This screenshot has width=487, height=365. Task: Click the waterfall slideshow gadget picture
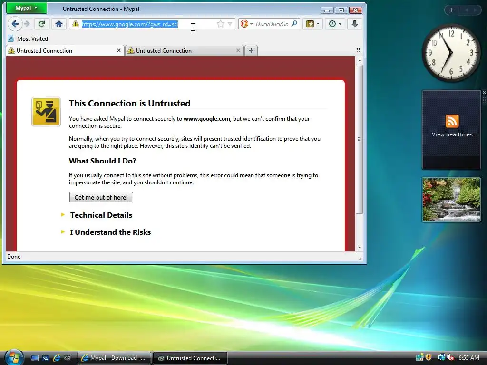(x=451, y=200)
